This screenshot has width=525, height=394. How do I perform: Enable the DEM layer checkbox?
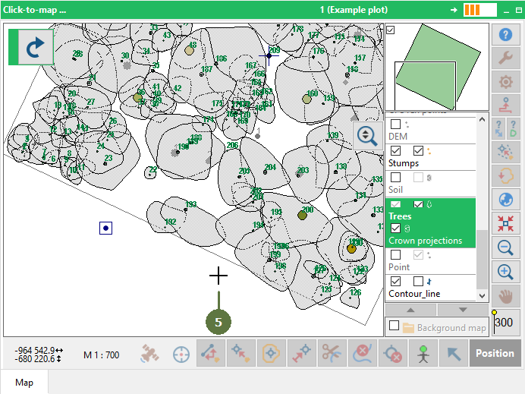(395, 125)
